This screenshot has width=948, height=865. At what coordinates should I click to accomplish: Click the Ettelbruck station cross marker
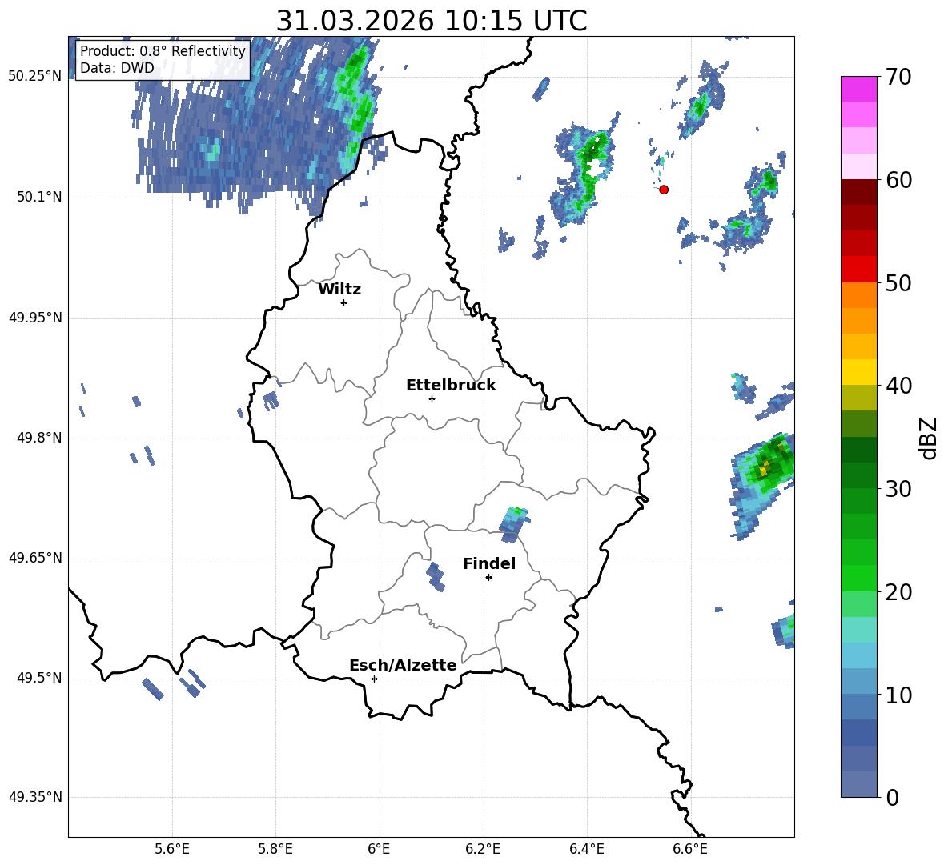click(x=432, y=398)
